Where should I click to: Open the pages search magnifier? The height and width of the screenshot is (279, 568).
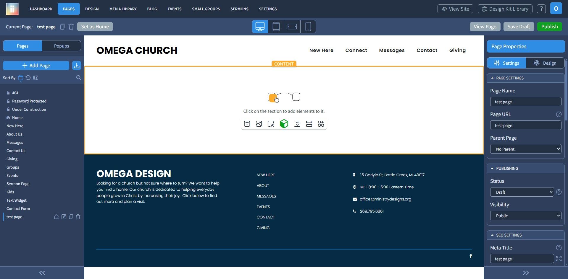point(78,78)
